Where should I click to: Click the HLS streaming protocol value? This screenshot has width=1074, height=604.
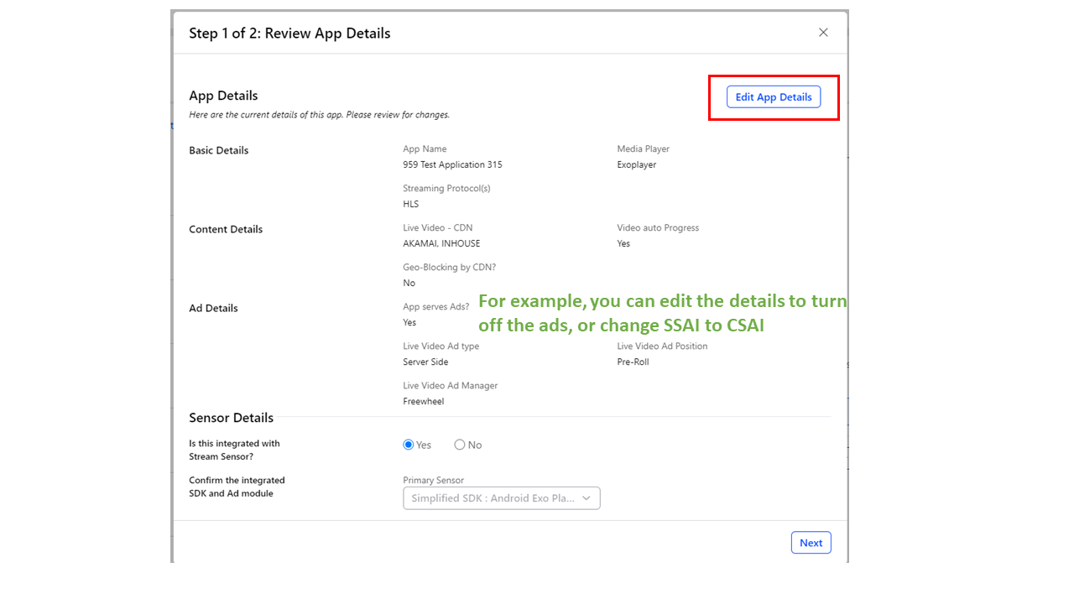coord(410,204)
